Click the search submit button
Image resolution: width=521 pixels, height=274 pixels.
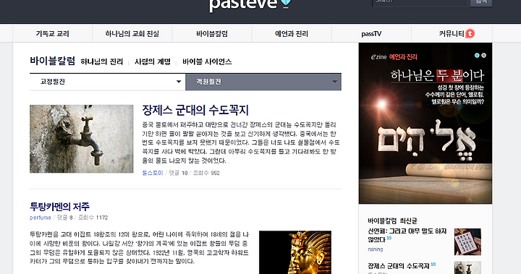tap(481, 3)
